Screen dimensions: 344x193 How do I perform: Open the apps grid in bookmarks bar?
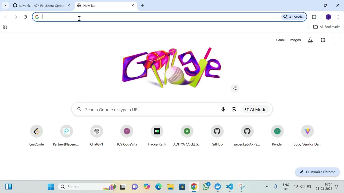coord(5,27)
